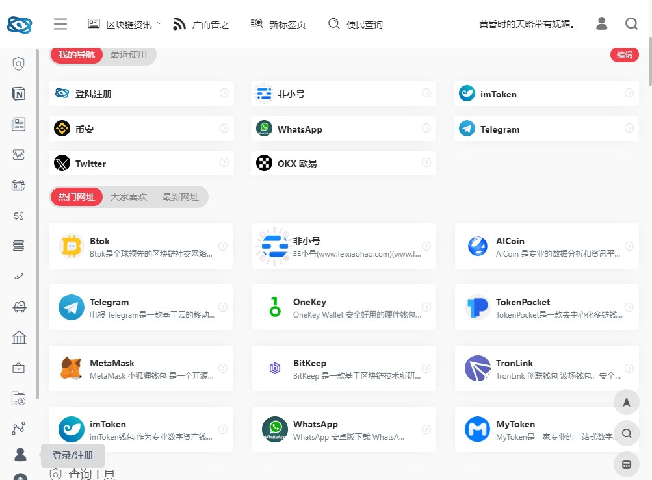652x480 pixels.
Task: Select the 最新网址 tab
Action: (181, 197)
